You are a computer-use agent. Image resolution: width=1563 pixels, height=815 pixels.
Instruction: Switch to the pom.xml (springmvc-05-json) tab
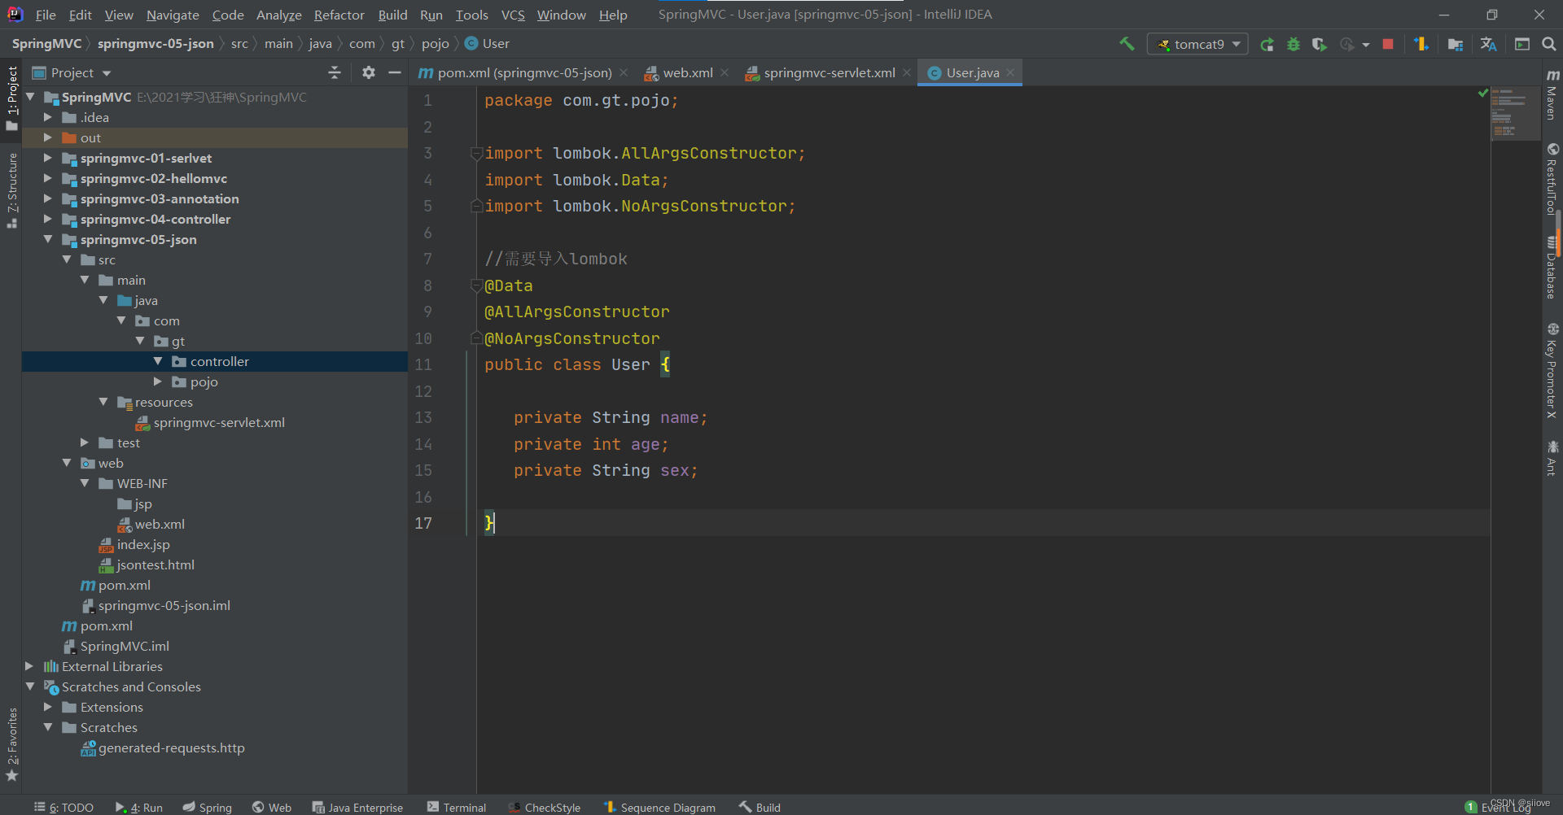(x=523, y=72)
